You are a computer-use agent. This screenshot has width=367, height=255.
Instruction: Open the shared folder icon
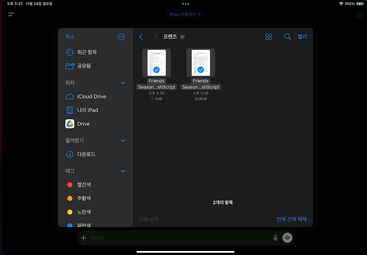pyautogui.click(x=70, y=66)
